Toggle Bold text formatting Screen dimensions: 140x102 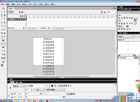click(x=55, y=86)
